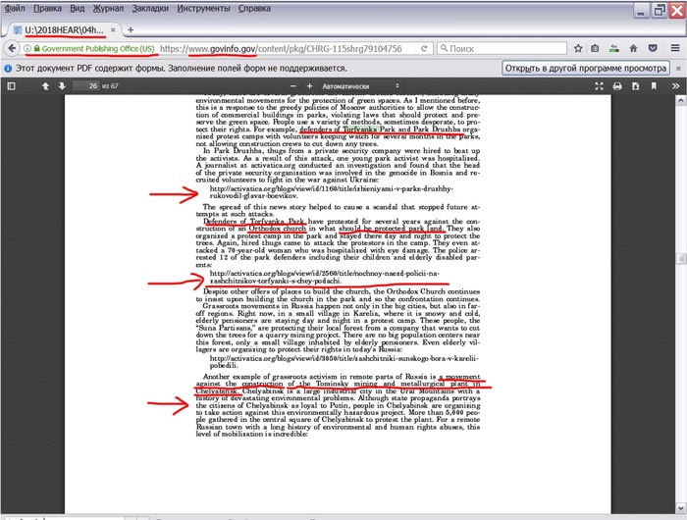
Task: Bookmark this page with star
Action: 578,48
